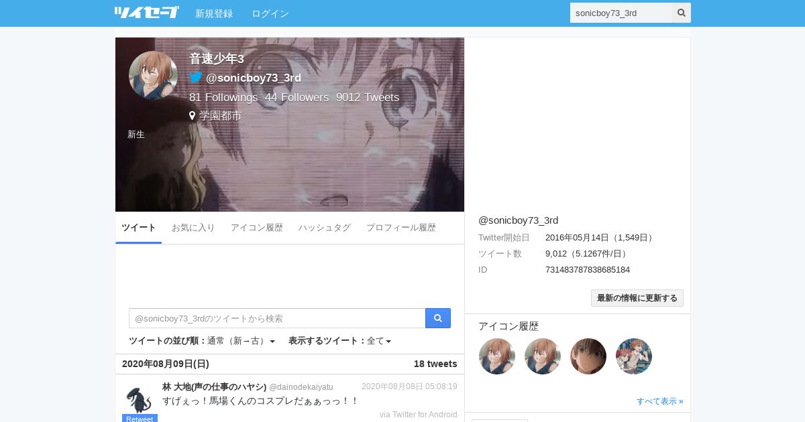The image size is (805, 422).
Task: Switch to the ハッシュタグ tab
Action: 325,228
